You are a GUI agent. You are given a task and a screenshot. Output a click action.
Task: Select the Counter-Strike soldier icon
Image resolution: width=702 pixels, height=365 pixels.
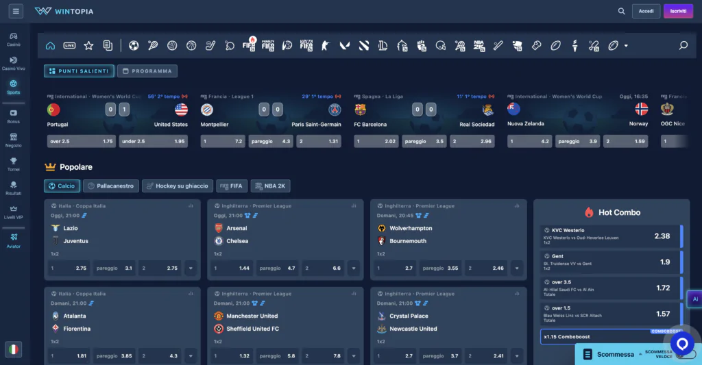click(x=326, y=46)
